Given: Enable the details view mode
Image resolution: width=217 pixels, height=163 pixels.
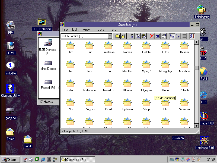Looking at the screenshot, I should click(184, 36).
